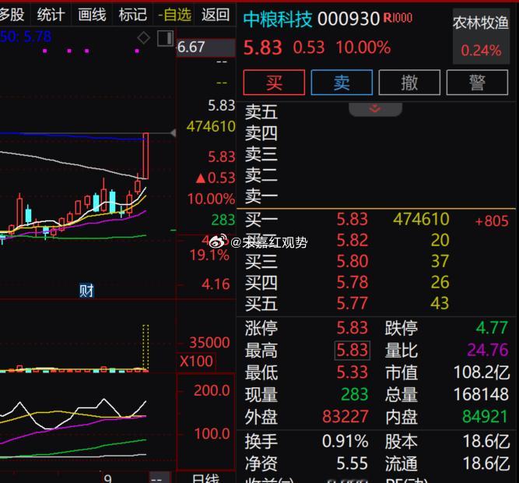Select the 日线 daily chart tab

coord(205,478)
